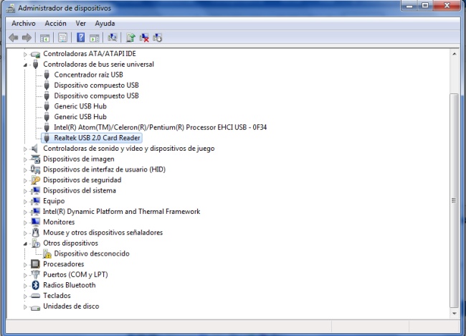
Task: Close the Administrador de dispositivos window
Action: point(447,6)
